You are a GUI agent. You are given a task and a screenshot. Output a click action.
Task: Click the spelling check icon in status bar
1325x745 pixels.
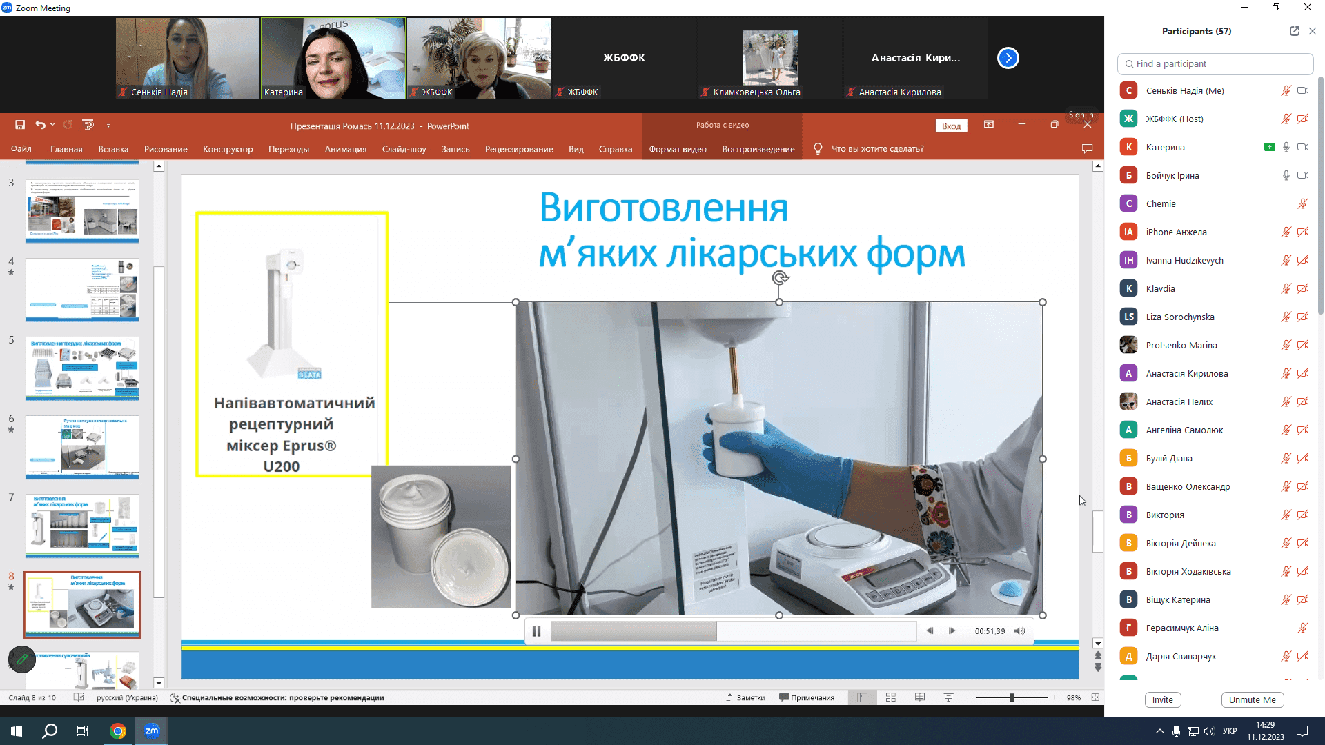[x=79, y=698]
